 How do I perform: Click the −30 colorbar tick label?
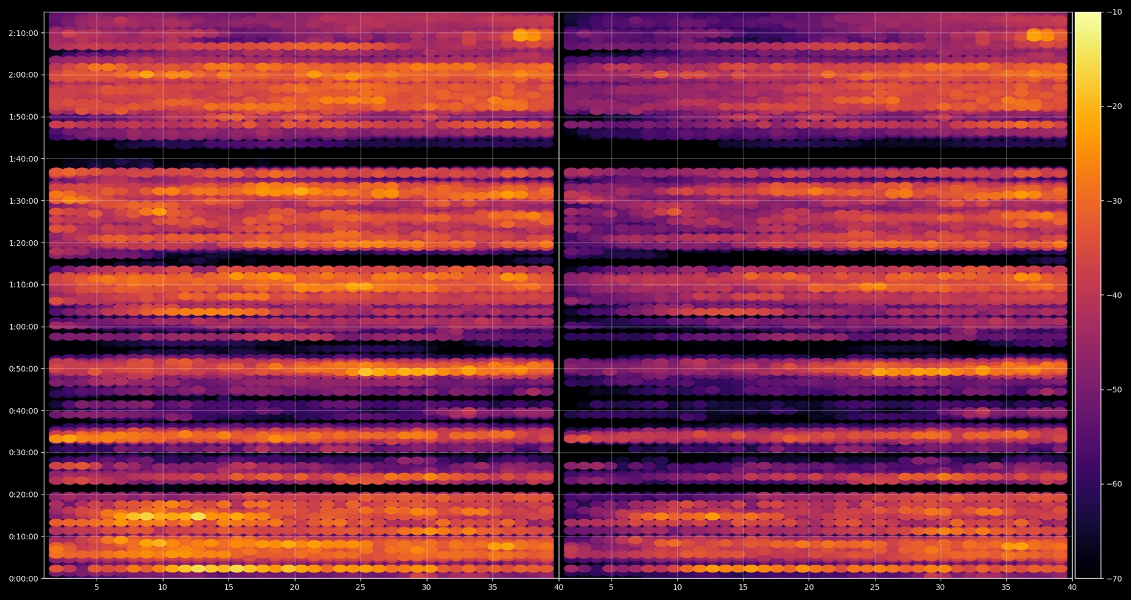[1115, 201]
